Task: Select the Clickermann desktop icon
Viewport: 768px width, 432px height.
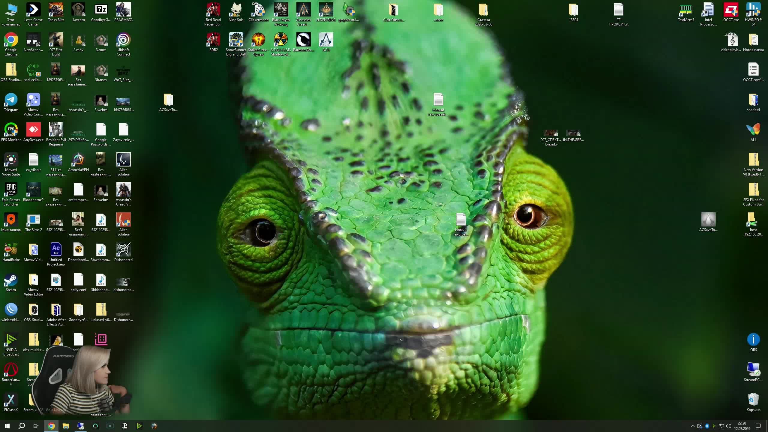Action: 258,12
